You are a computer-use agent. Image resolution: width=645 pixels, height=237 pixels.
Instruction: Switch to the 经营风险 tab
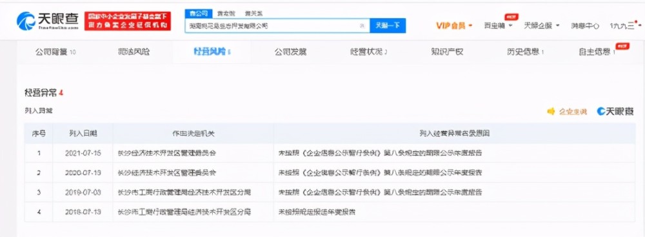tap(212, 52)
